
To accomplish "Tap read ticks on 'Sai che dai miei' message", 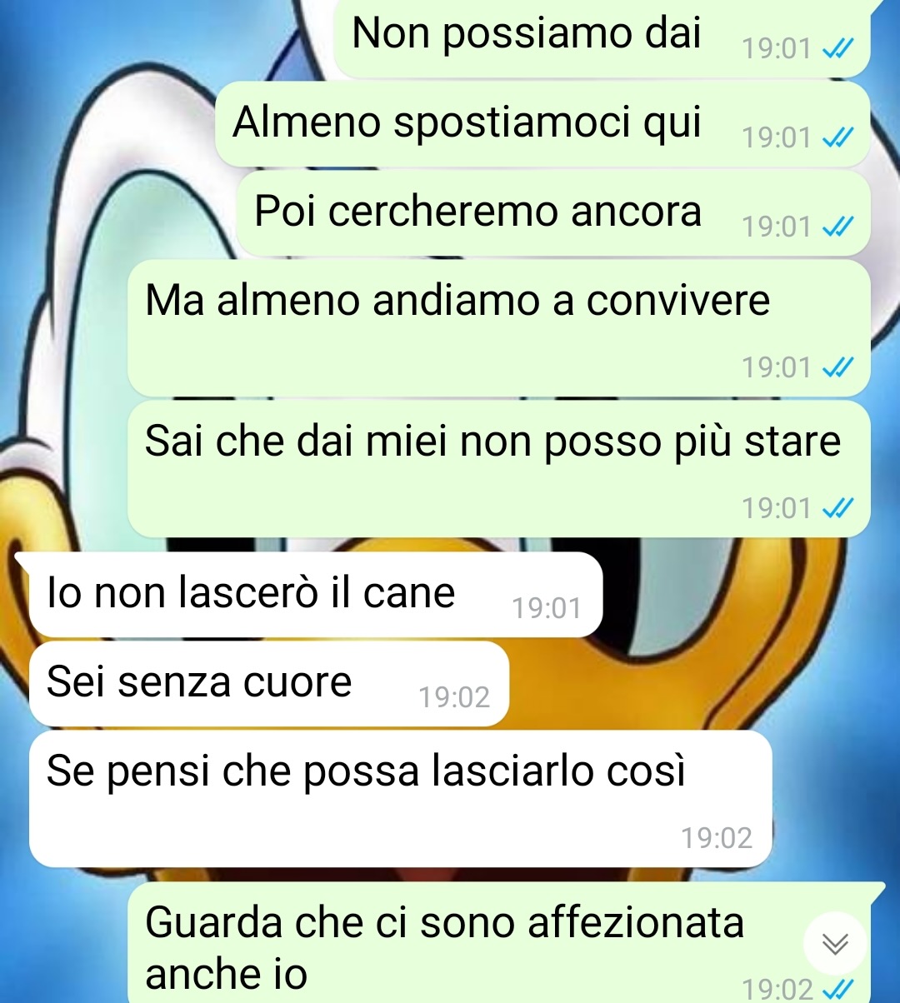I will pyautogui.click(x=837, y=508).
